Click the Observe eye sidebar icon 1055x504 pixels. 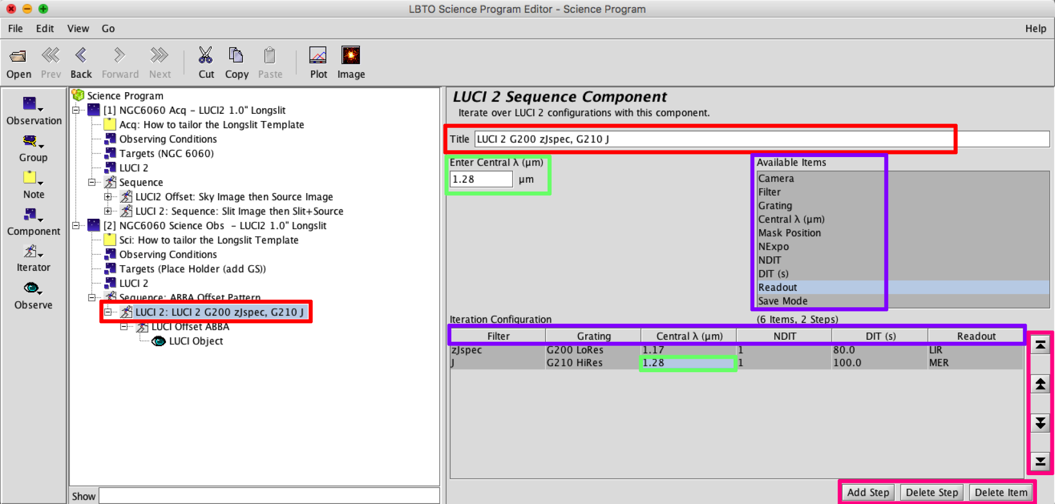pos(32,288)
